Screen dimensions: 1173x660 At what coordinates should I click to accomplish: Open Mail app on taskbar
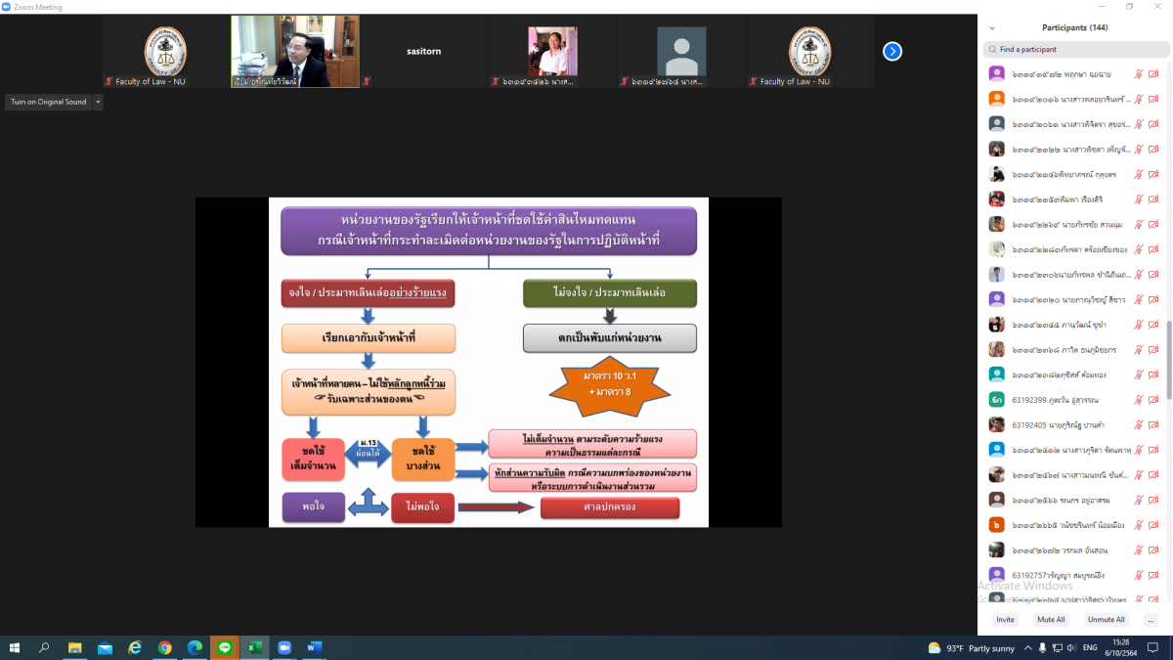[x=105, y=647]
